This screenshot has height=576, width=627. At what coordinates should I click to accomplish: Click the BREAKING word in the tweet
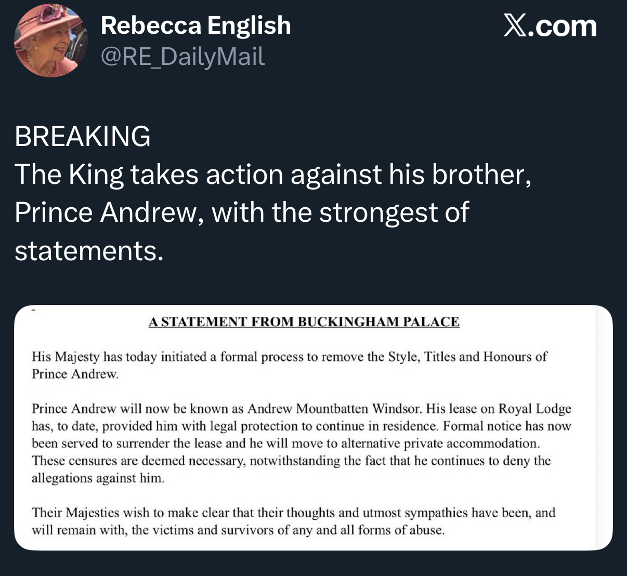[x=83, y=136]
